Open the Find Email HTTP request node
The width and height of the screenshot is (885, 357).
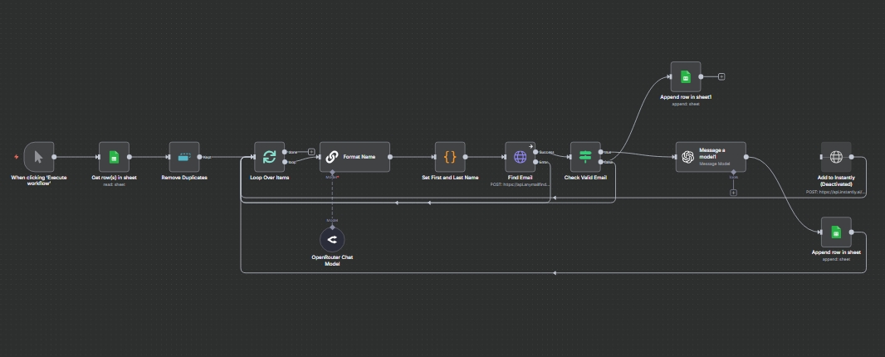pyautogui.click(x=521, y=157)
